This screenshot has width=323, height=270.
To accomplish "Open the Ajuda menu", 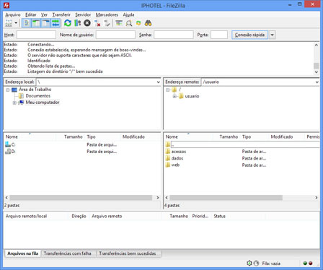I will click(x=128, y=14).
